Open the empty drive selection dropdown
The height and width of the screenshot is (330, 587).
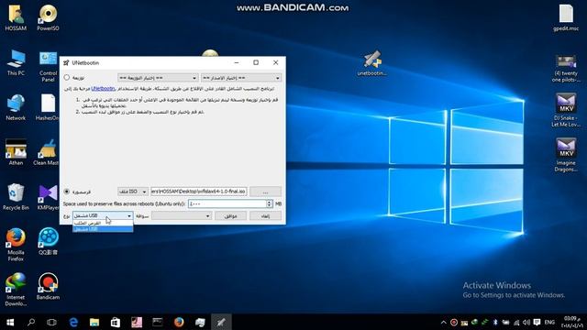click(x=182, y=216)
